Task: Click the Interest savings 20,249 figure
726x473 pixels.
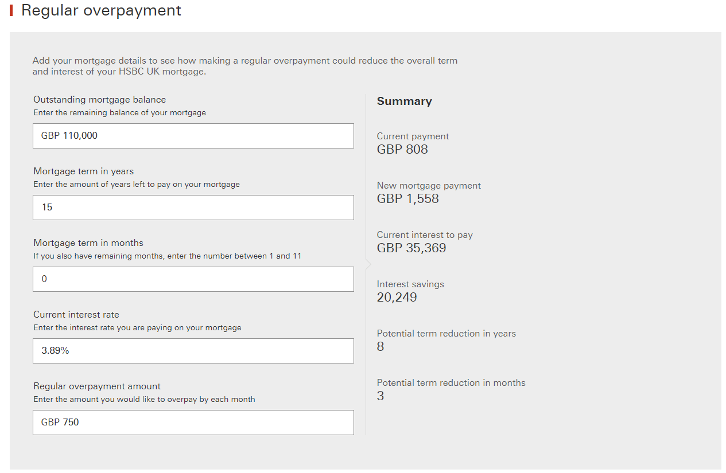Action: point(397,298)
